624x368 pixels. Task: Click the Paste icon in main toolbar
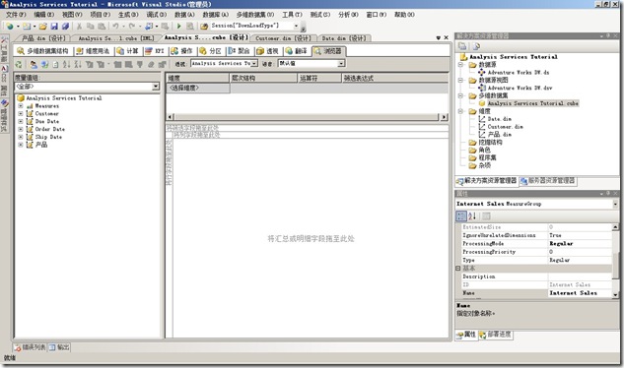102,27
